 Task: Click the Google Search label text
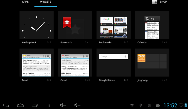click(107, 80)
